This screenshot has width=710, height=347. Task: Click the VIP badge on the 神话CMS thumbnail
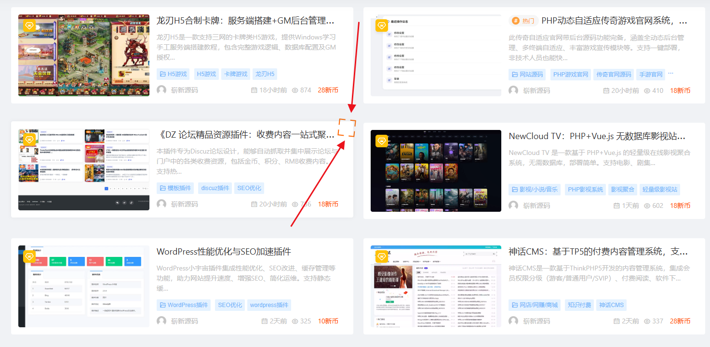tap(382, 256)
